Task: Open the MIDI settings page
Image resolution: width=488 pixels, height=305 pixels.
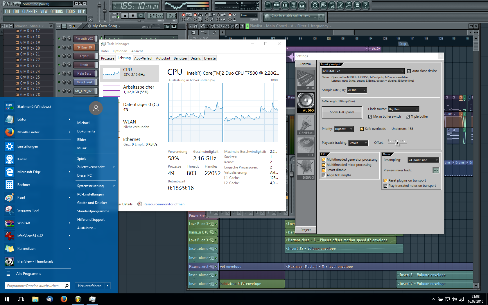Action: [306, 80]
